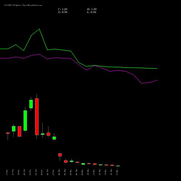Click the red candle for 02 Mar
Viewport: 181px width, 181px height.
pyautogui.click(x=60, y=155)
